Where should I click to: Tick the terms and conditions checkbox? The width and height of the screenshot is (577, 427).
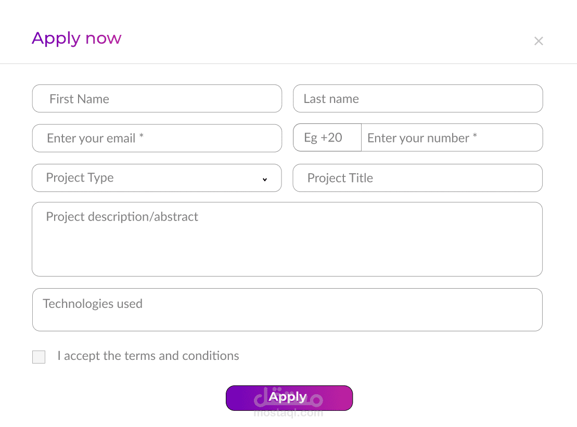[x=39, y=357]
